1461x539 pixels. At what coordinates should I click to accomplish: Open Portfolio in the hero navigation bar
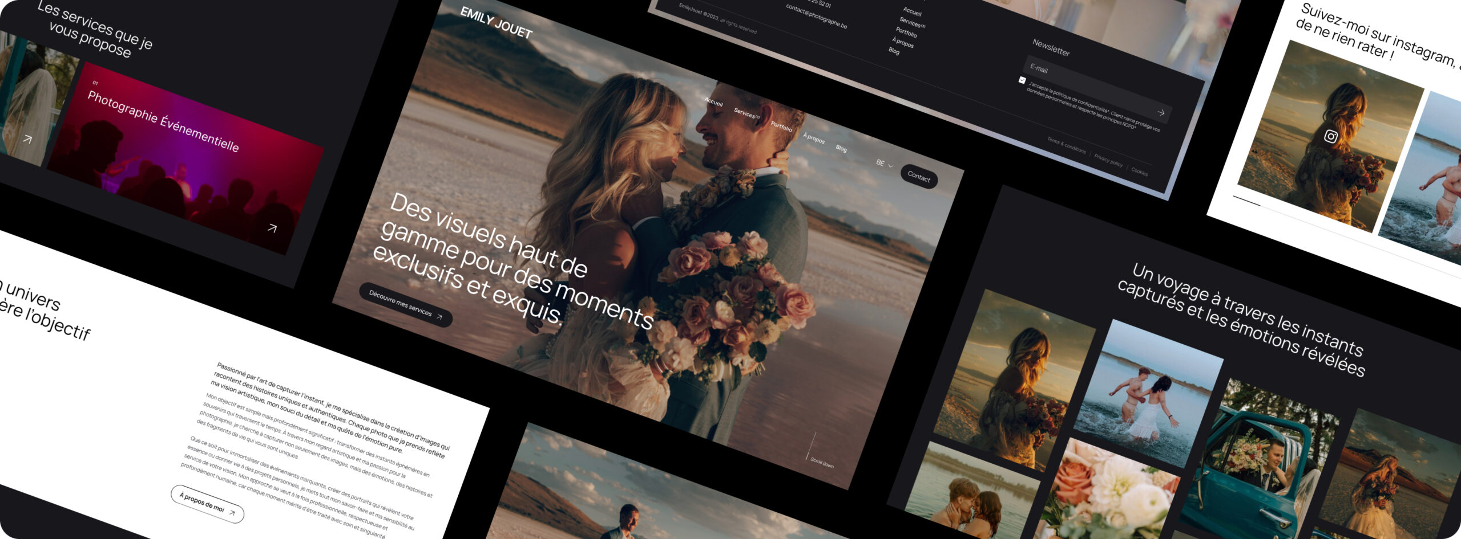click(x=781, y=126)
